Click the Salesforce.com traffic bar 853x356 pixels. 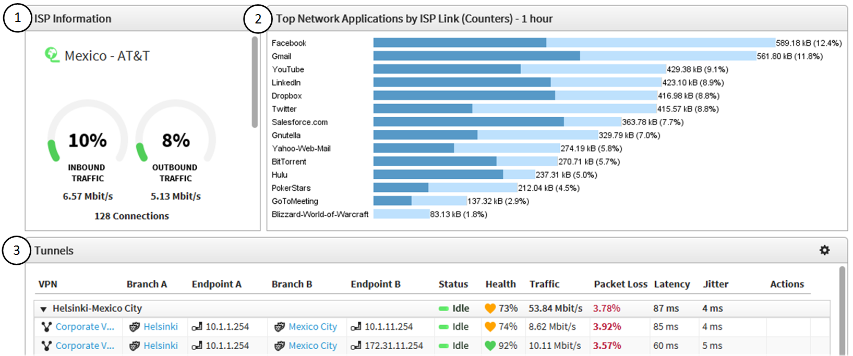tap(497, 122)
